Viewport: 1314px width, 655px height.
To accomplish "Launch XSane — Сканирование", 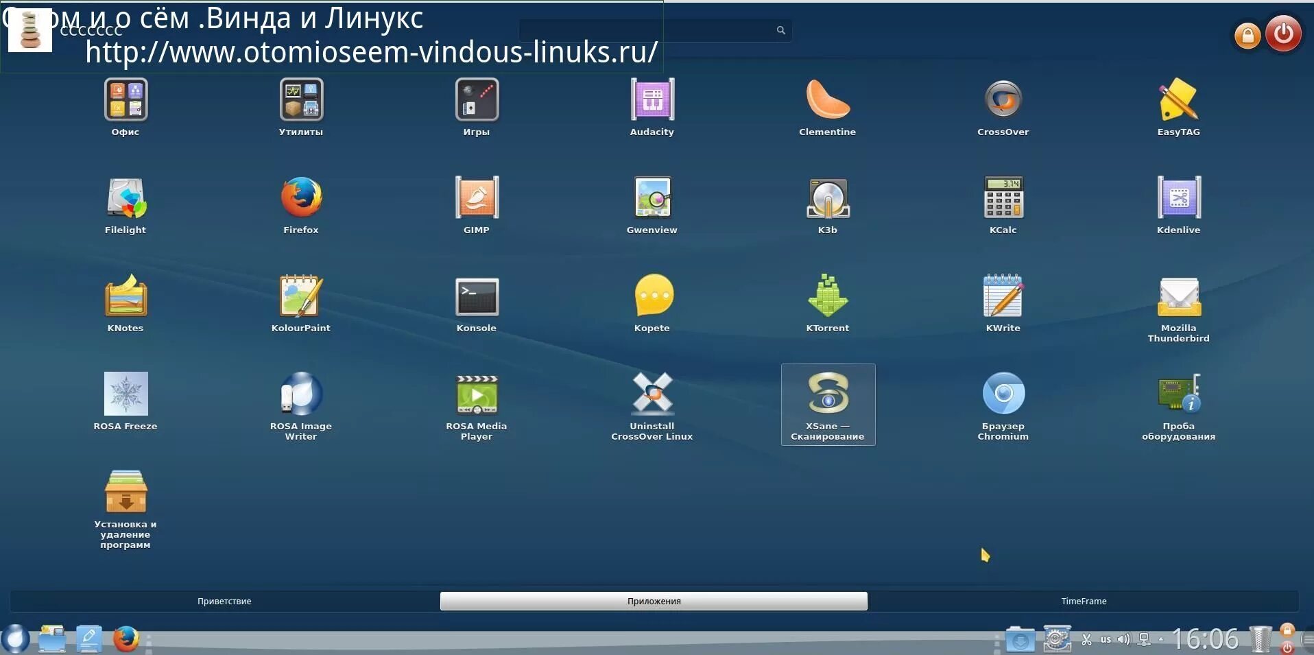I will (x=828, y=405).
